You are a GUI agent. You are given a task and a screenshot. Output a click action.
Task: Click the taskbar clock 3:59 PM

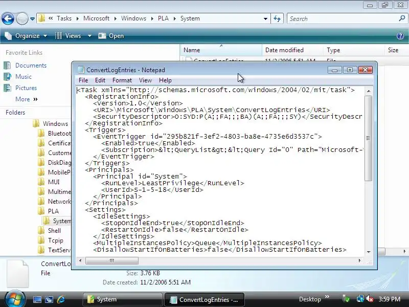point(389,299)
